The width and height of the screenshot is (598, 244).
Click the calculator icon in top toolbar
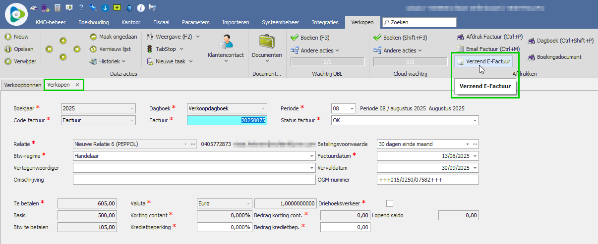(x=58, y=7)
